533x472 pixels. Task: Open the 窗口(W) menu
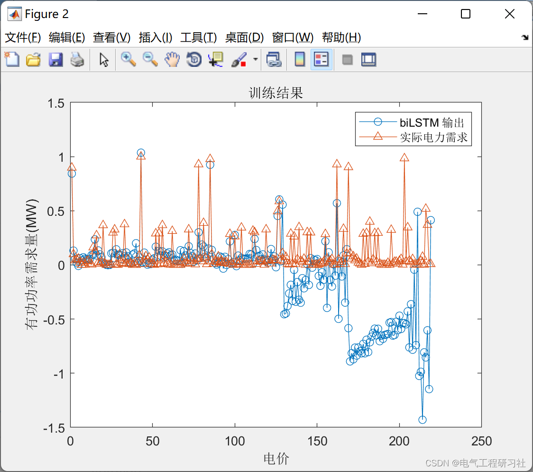coord(293,37)
